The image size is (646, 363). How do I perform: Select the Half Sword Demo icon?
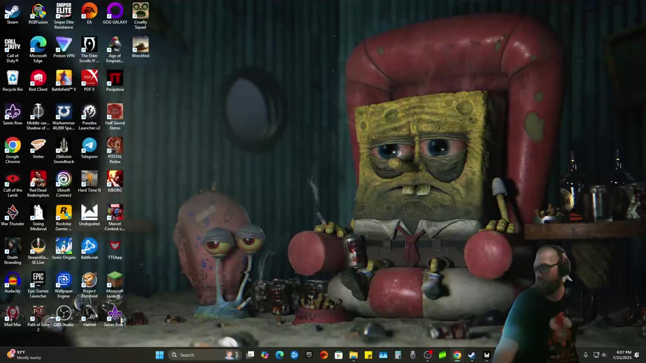[115, 117]
